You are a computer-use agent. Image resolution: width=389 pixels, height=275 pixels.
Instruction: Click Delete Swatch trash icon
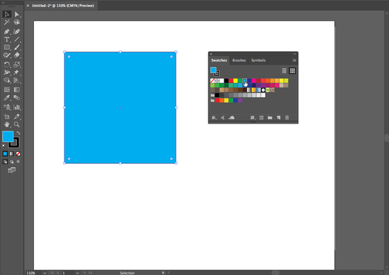coord(287,118)
